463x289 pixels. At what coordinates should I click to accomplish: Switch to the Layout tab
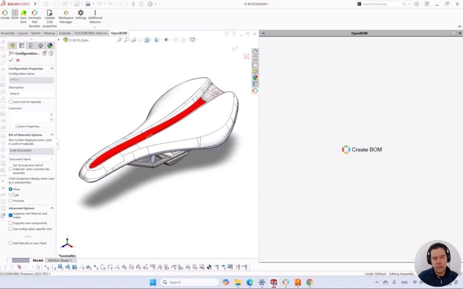[x=23, y=33]
